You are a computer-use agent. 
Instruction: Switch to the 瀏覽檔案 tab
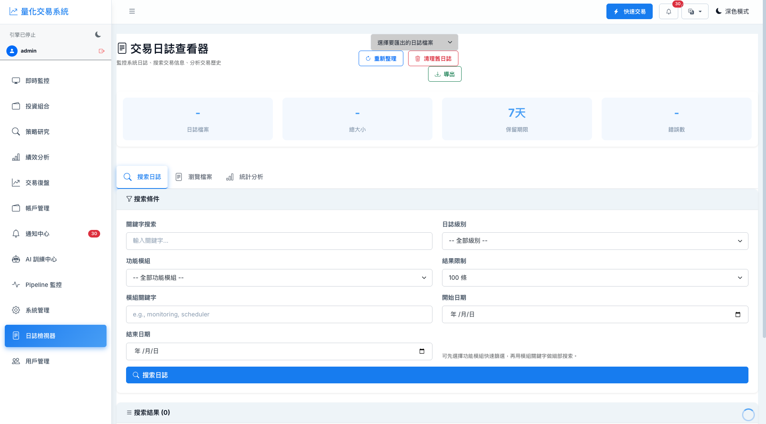[x=194, y=177]
